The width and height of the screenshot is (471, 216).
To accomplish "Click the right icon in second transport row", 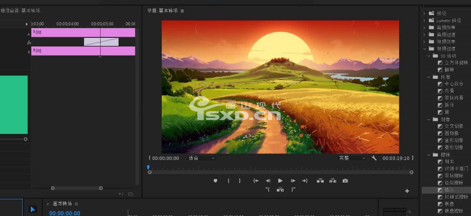I will [293, 190].
